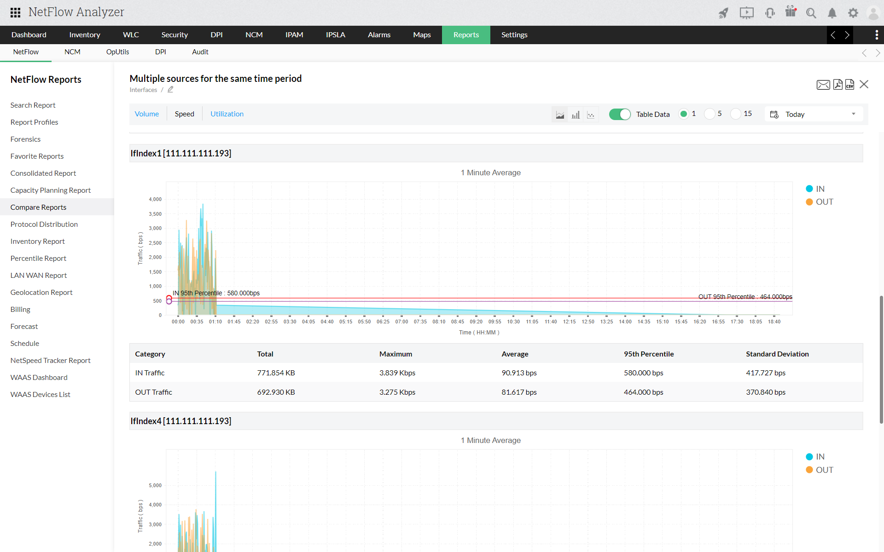Open the vertical three-dot more menu
The height and width of the screenshot is (552, 884).
[x=876, y=35]
